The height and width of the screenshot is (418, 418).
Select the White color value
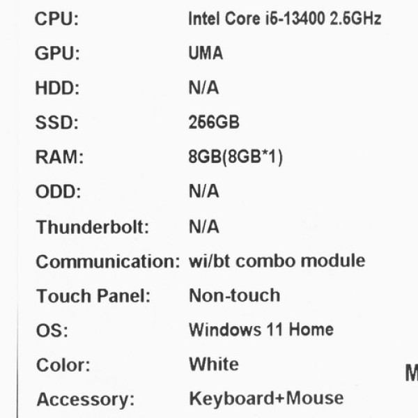pyautogui.click(x=213, y=364)
